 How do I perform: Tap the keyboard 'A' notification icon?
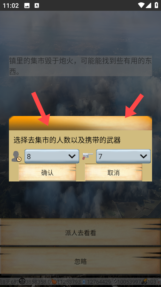[37, 5]
